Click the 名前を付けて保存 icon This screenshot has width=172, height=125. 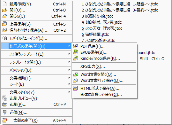(x=4, y=30)
